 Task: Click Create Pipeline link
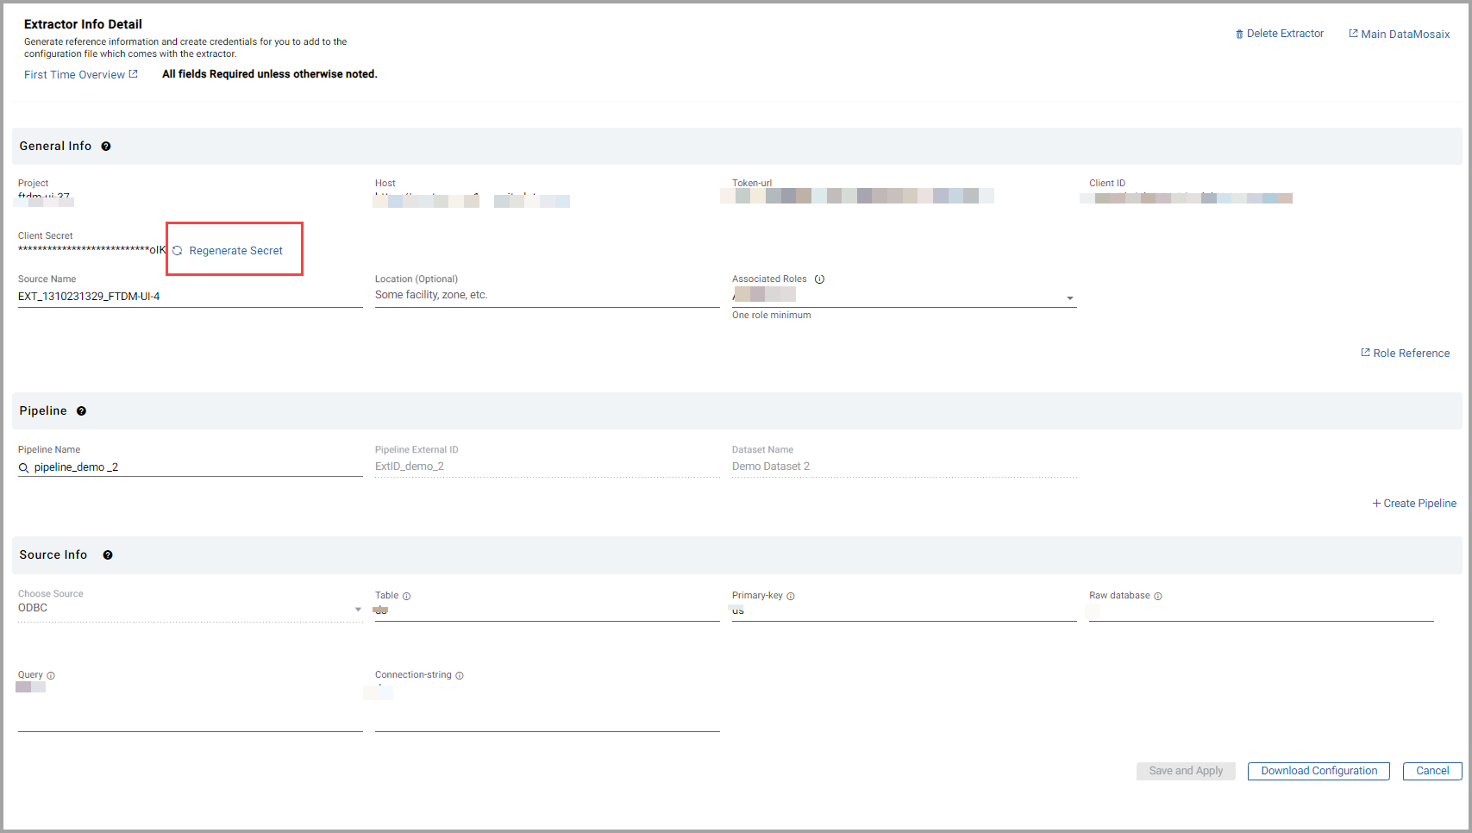[x=1414, y=504]
